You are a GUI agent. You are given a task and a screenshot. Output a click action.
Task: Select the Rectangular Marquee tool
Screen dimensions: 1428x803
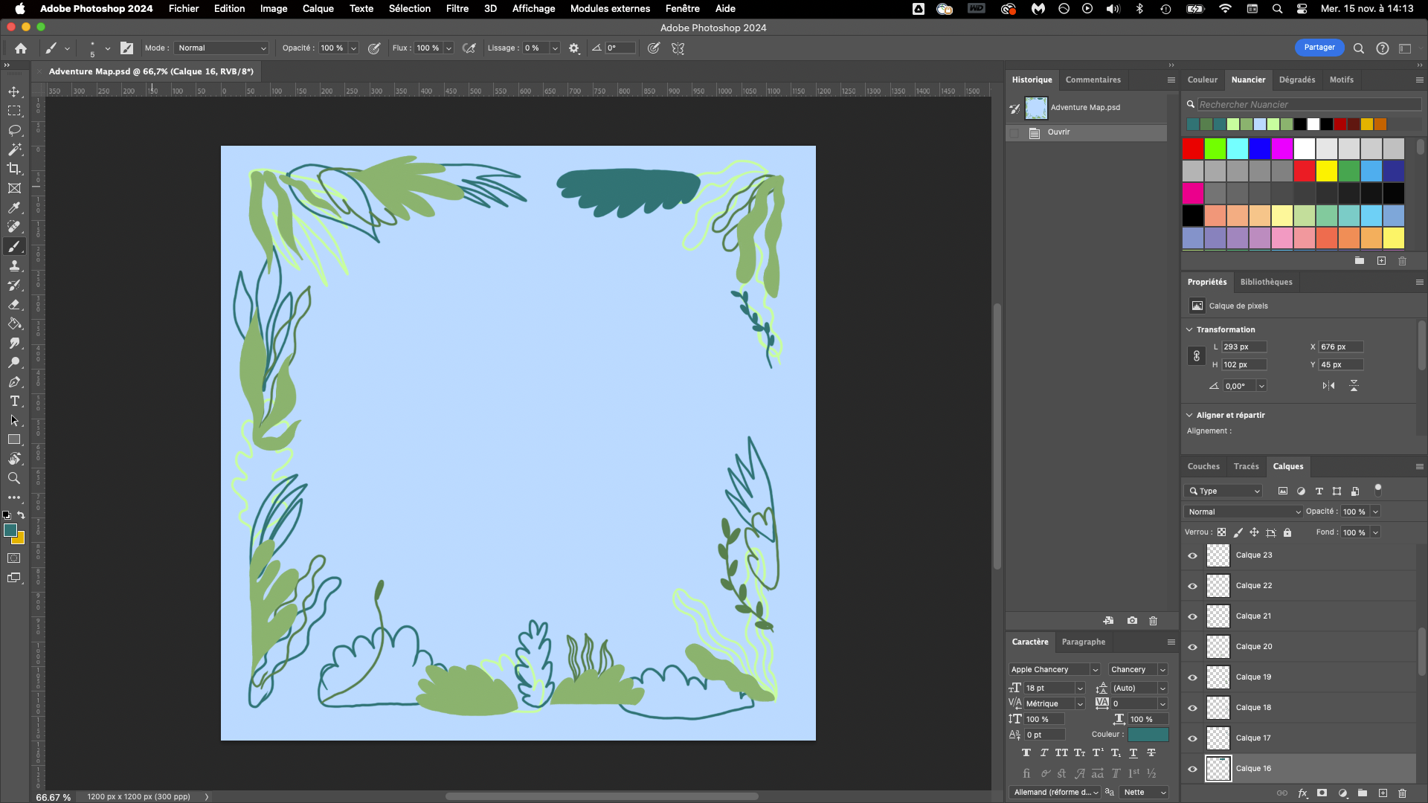tap(14, 111)
